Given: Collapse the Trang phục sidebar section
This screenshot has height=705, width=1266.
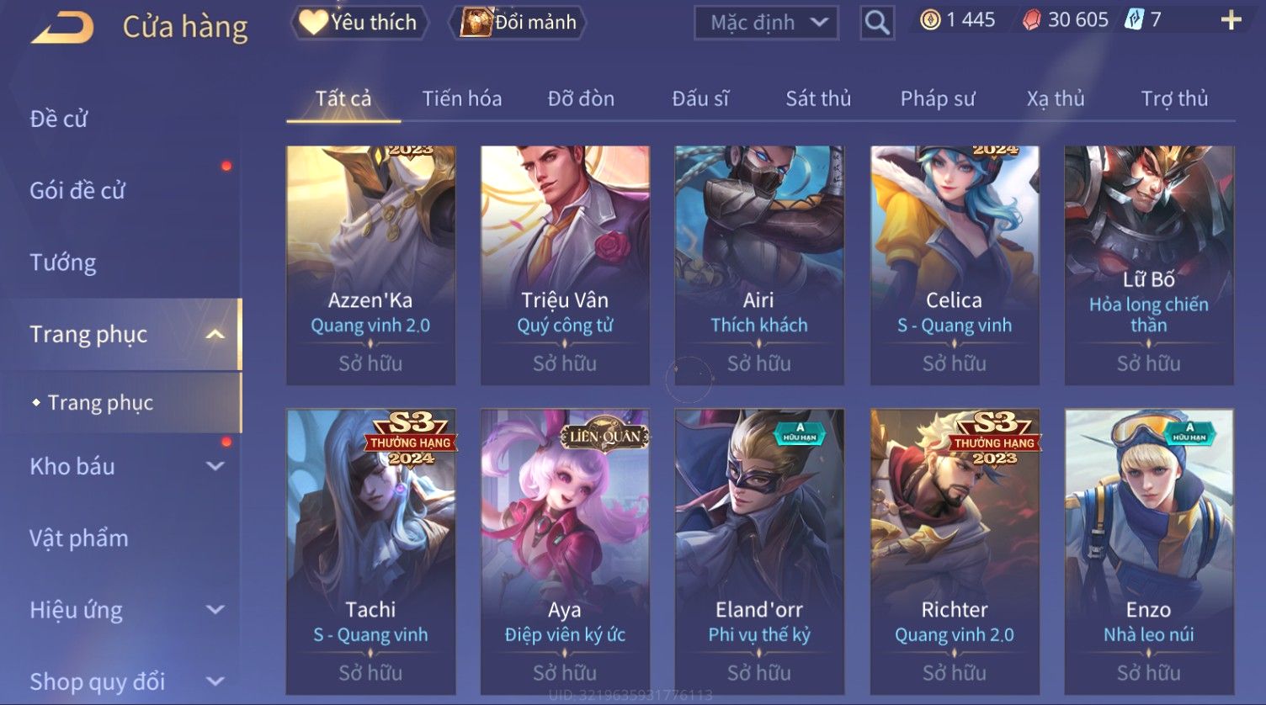Looking at the screenshot, I should coord(215,335).
